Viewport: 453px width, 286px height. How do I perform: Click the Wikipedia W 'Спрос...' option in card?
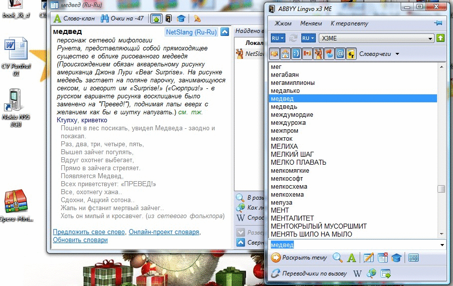[250, 218]
